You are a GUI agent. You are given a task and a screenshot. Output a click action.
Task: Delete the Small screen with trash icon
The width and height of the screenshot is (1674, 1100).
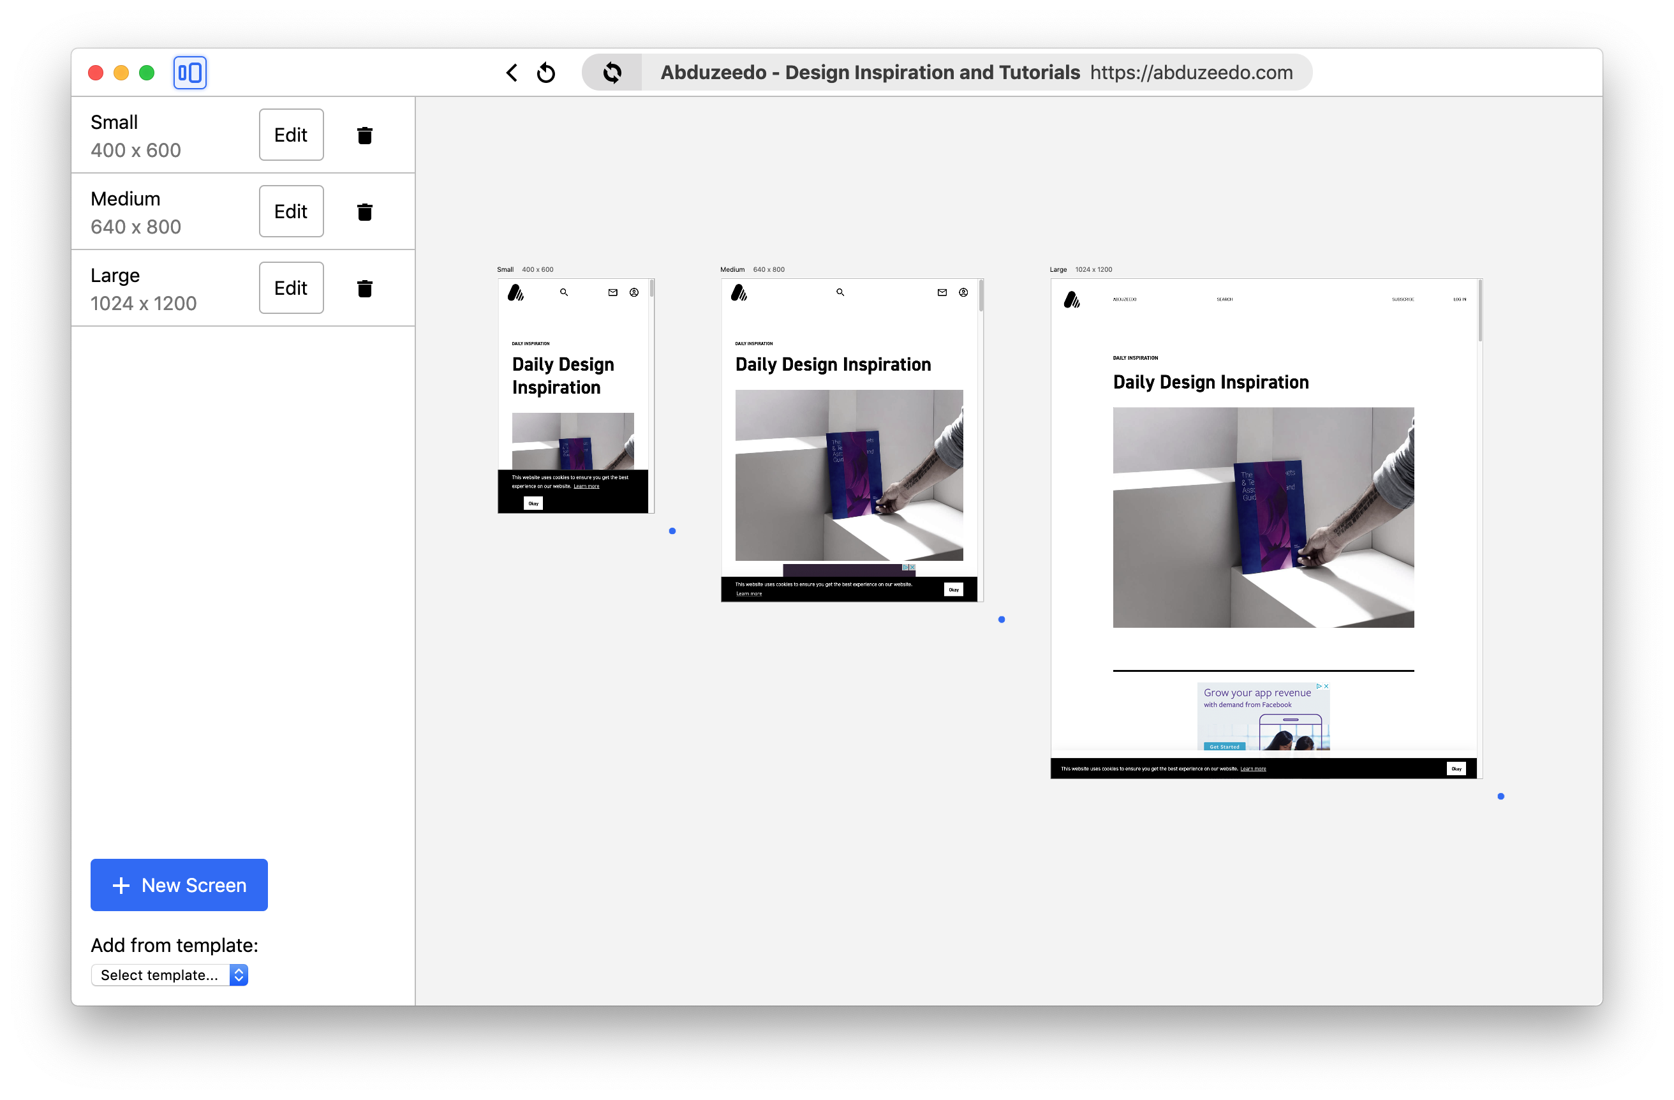coord(364,135)
